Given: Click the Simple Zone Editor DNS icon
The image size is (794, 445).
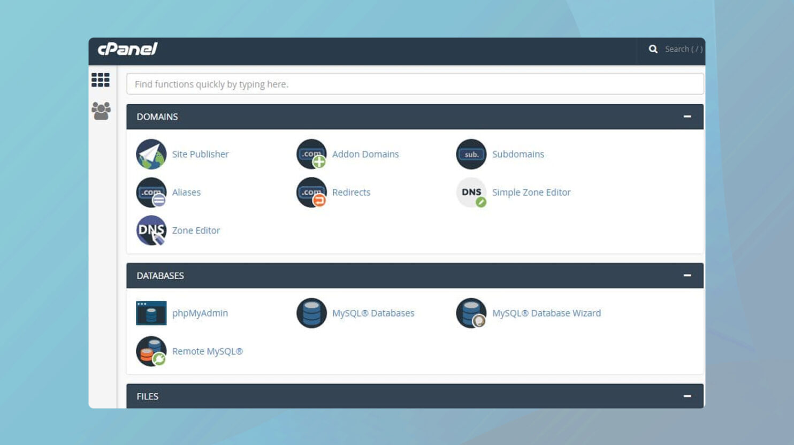Looking at the screenshot, I should [x=471, y=192].
